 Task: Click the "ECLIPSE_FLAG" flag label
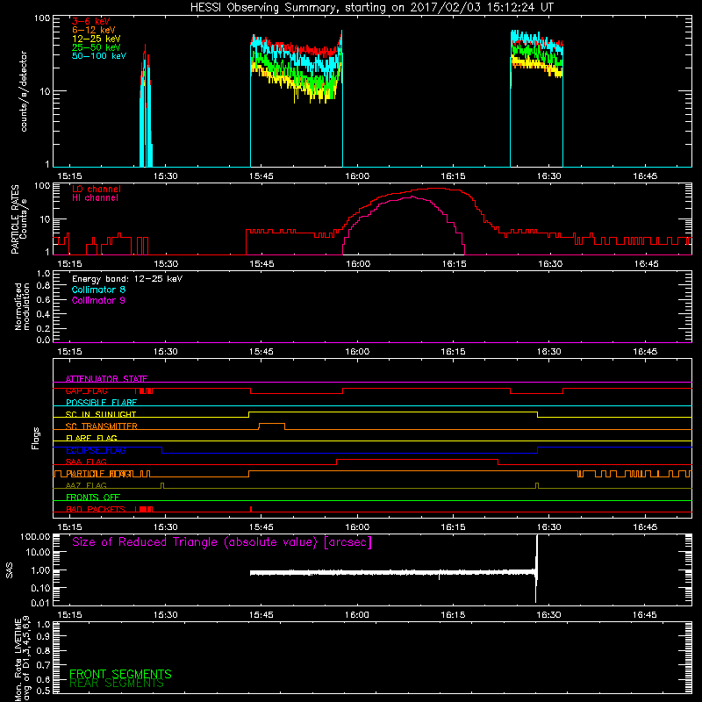[x=96, y=450]
